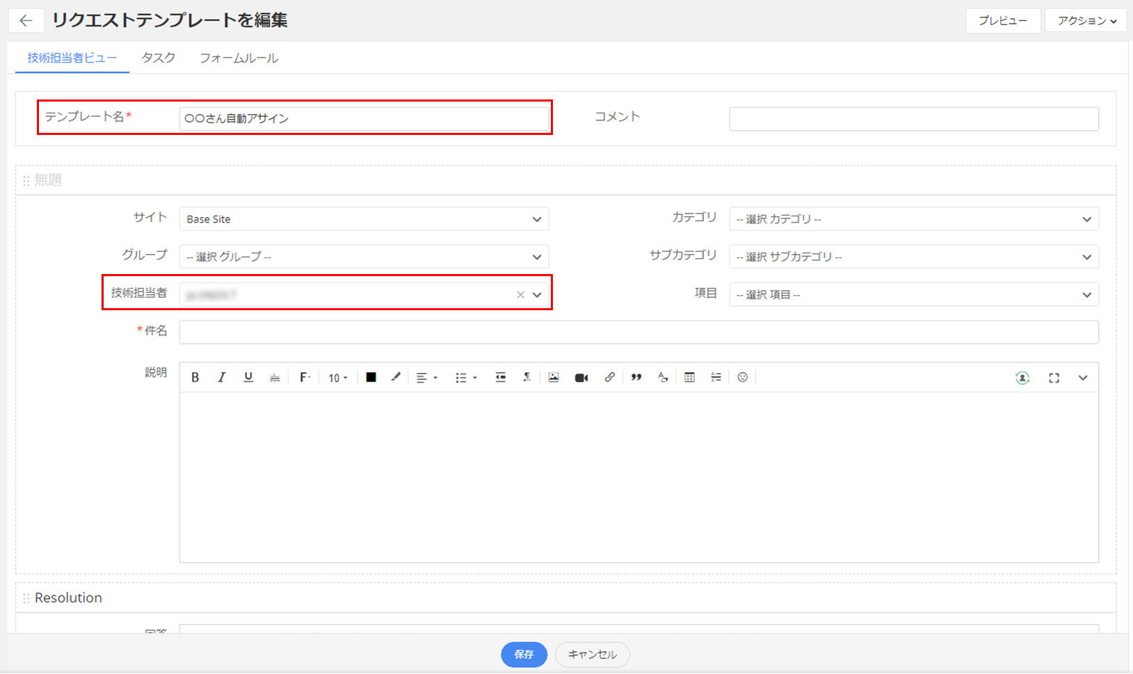Image resolution: width=1133 pixels, height=674 pixels.
Task: Click the back arrow button
Action: [x=26, y=21]
